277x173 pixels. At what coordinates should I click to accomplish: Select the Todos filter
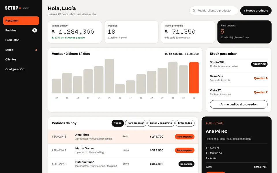tap(118, 123)
